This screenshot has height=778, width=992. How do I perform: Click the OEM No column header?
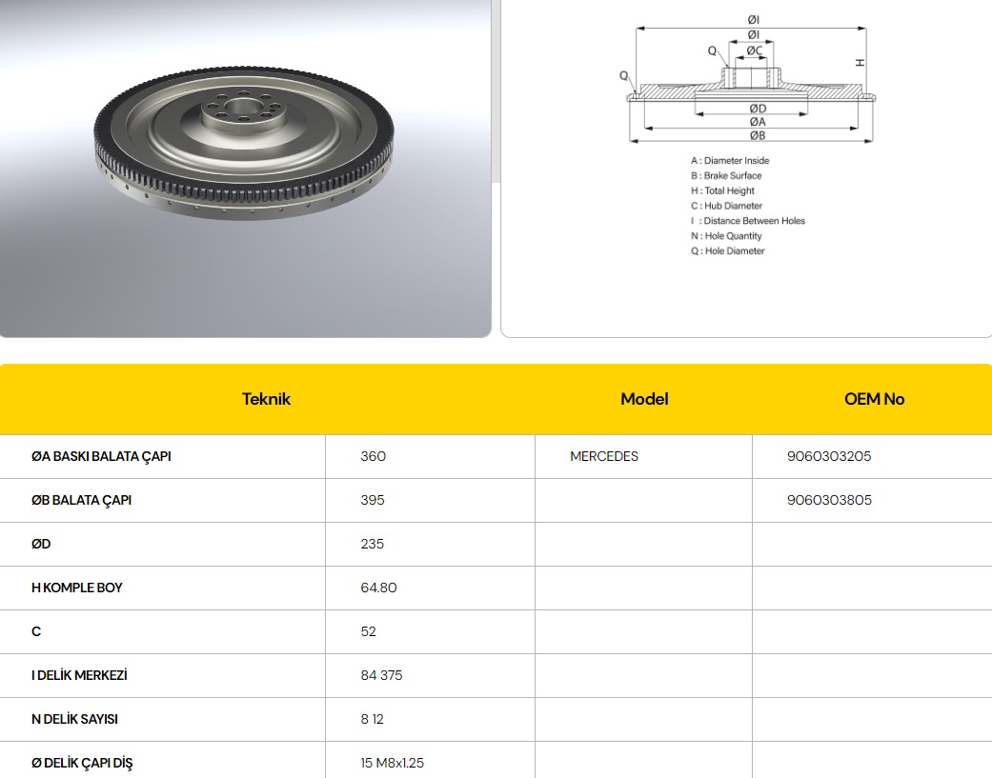(x=874, y=399)
